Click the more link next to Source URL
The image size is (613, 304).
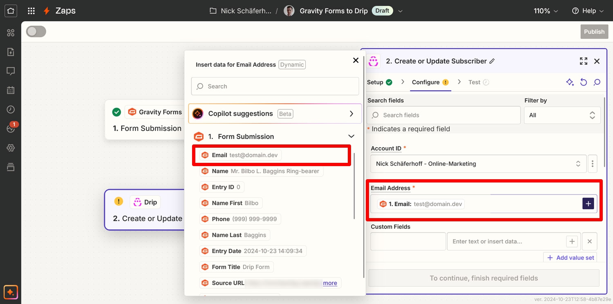[x=330, y=283]
